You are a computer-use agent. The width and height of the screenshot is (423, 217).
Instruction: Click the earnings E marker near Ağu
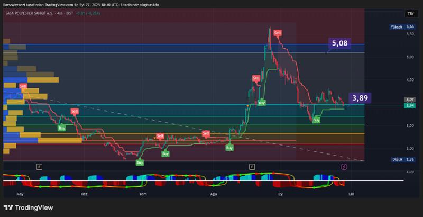pyautogui.click(x=252, y=167)
